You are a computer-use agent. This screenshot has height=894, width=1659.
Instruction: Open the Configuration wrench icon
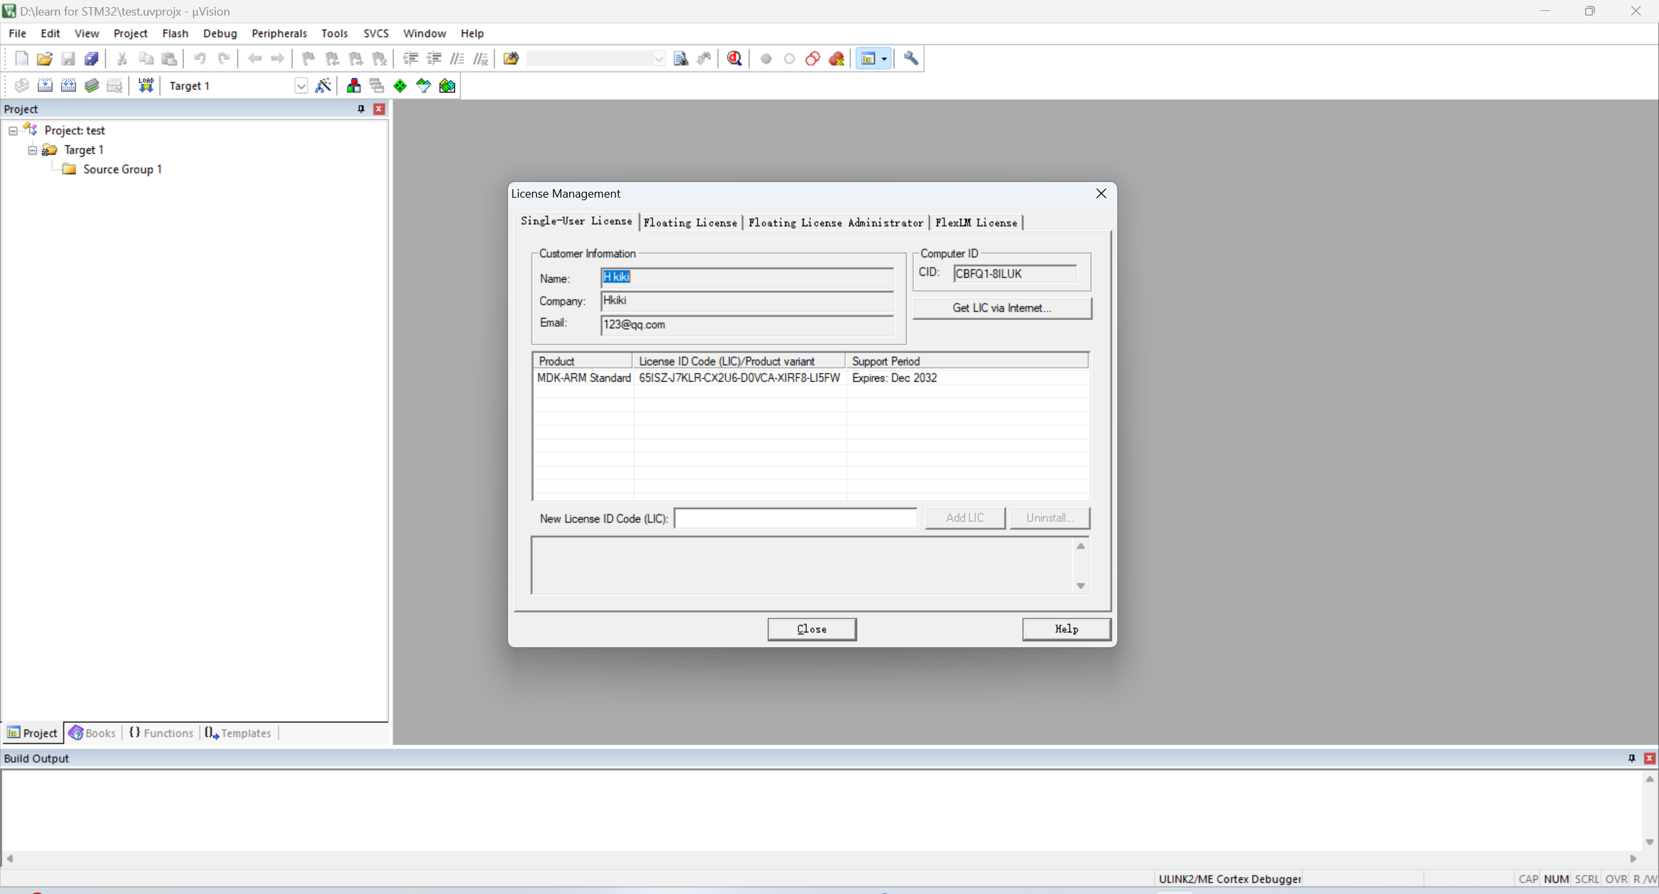911,59
